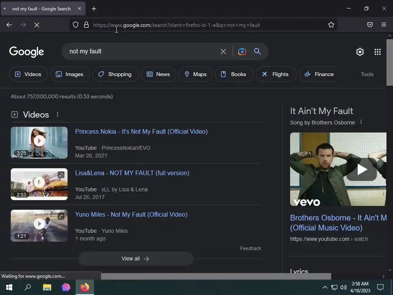Open Lisa&Lena NOT MY FAULT link
Viewport: 393px width, 295px height.
point(132,173)
